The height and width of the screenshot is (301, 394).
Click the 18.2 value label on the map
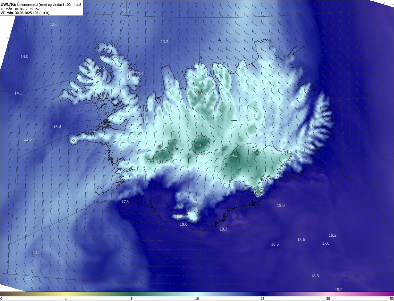point(332,235)
